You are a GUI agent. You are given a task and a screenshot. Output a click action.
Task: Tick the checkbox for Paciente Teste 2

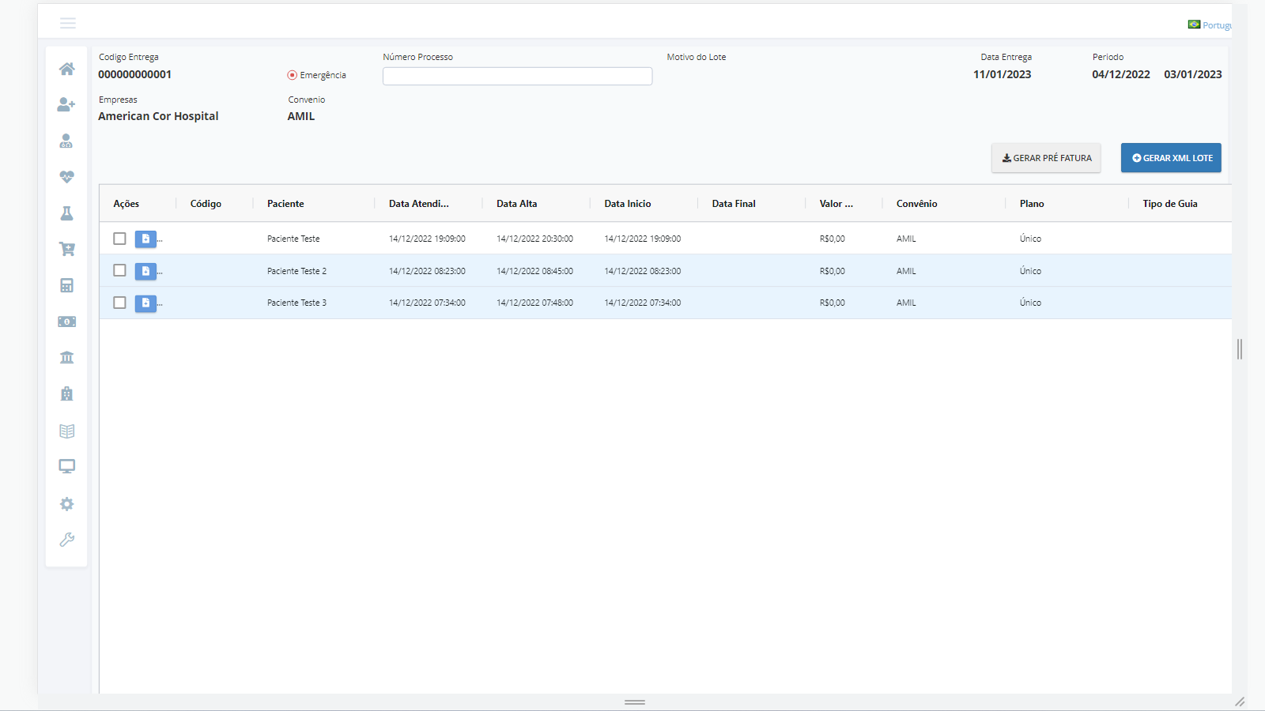tap(119, 270)
